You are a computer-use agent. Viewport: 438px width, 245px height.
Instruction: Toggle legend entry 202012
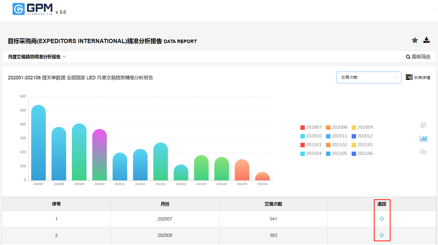coord(362,136)
